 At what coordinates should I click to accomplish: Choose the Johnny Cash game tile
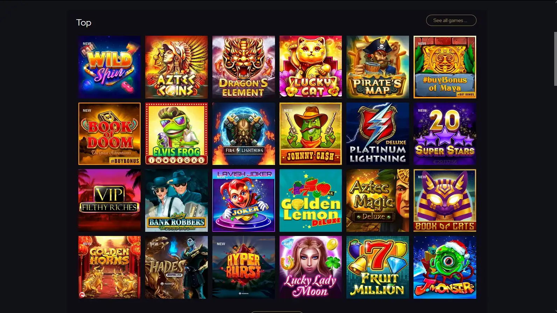click(x=311, y=134)
